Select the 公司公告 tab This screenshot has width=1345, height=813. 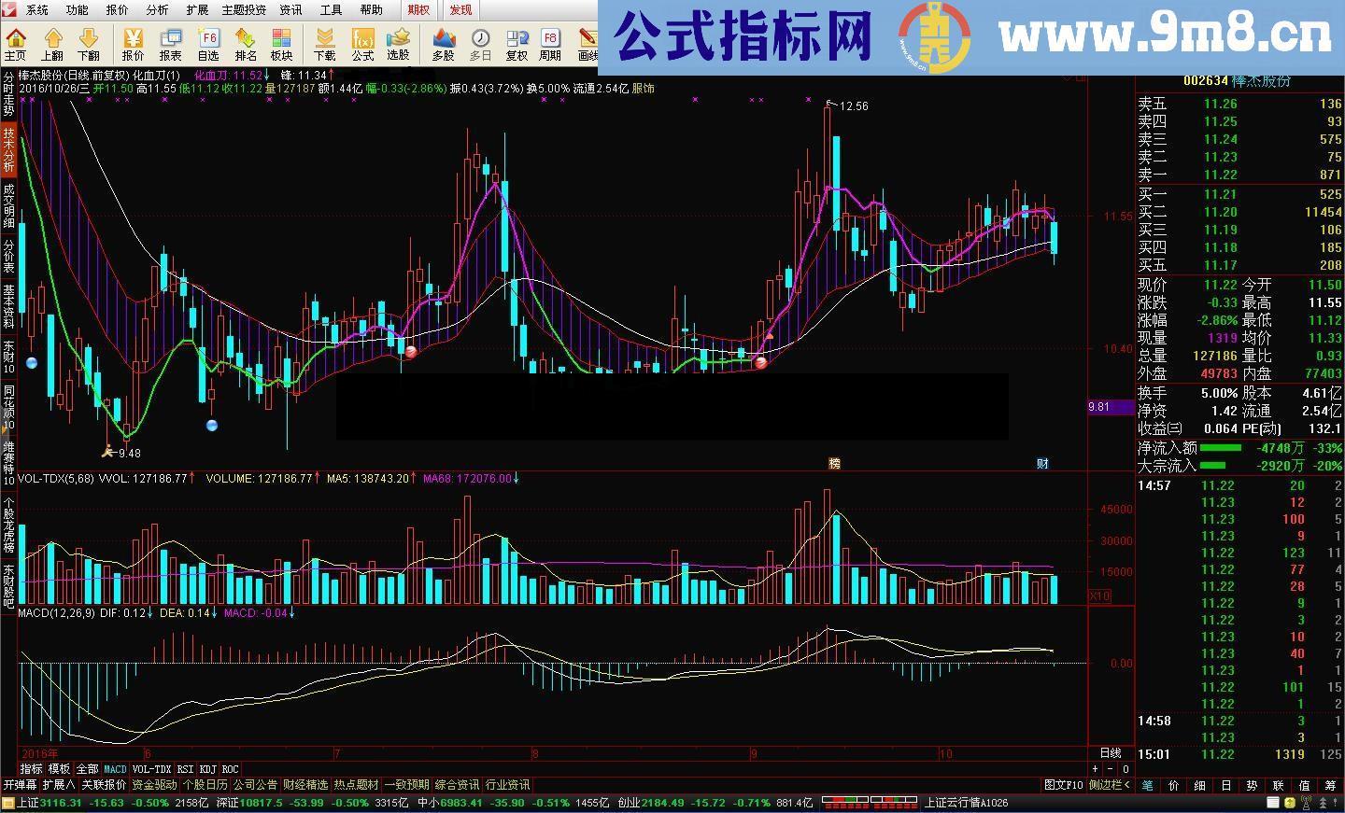coord(255,785)
